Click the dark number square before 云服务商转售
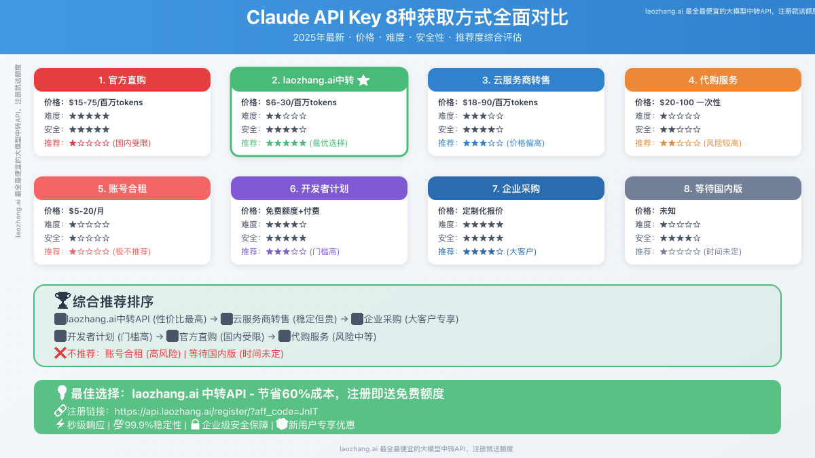This screenshot has height=458, width=815. tap(226, 318)
